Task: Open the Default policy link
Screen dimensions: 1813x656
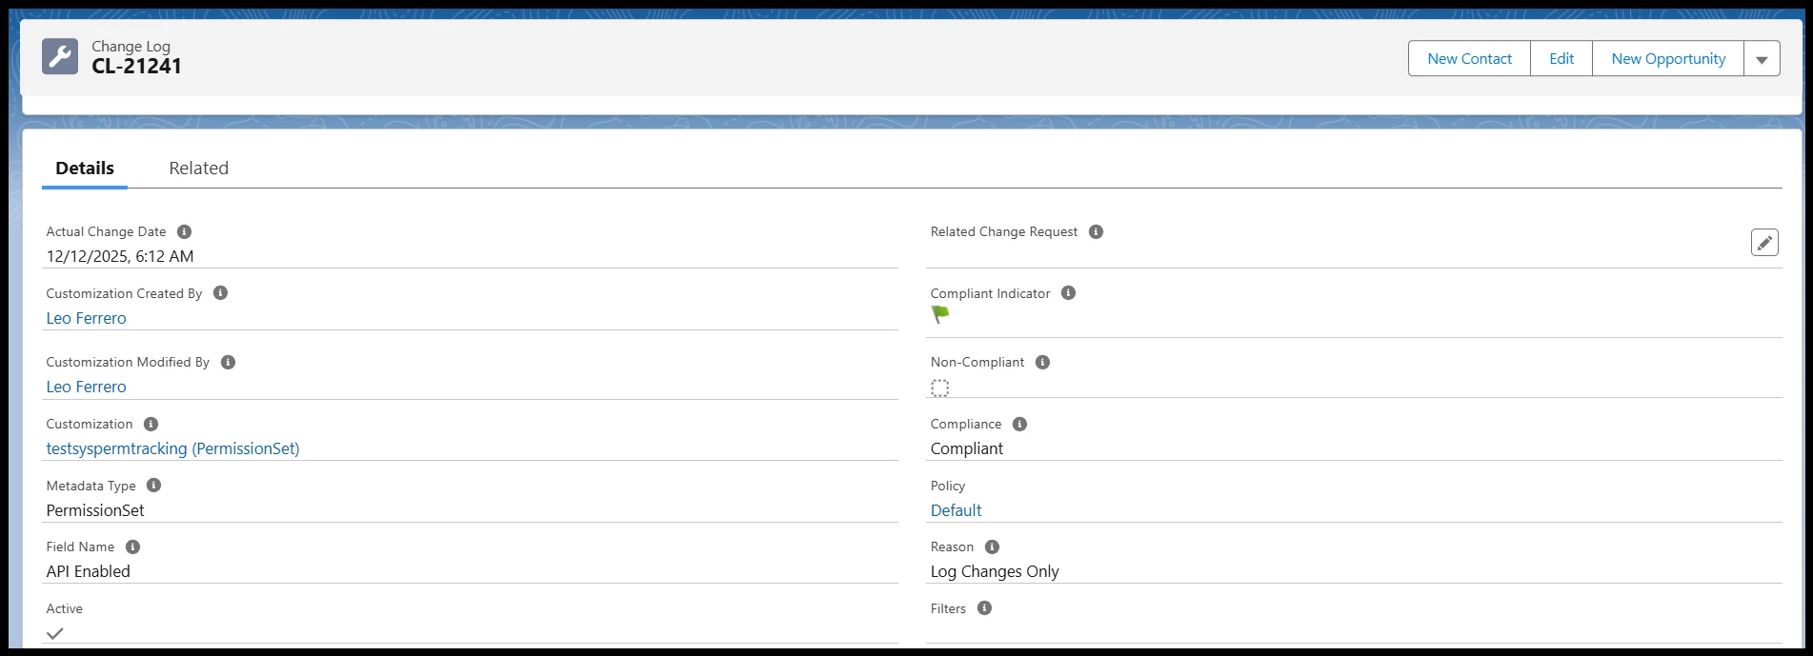Action: pyautogui.click(x=956, y=510)
